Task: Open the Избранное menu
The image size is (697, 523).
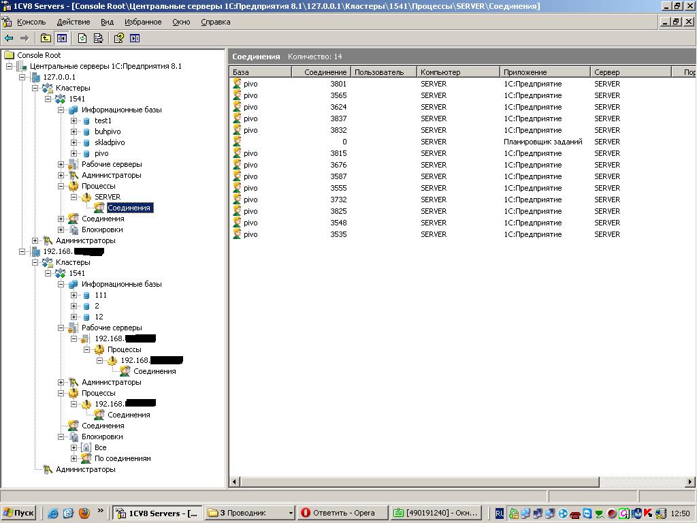Action: [x=143, y=22]
